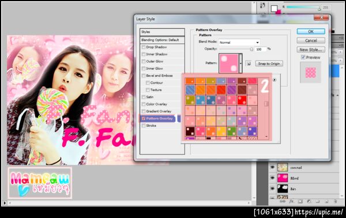Select the olive green polka-dot pattern
Image resolution: width=346 pixels, height=218 pixels.
[x=190, y=100]
